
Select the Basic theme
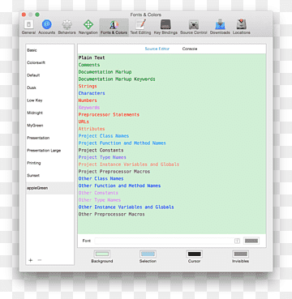point(49,50)
